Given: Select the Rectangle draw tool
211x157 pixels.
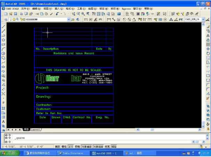Looking at the screenshot, I should pyautogui.click(x=3, y=44).
